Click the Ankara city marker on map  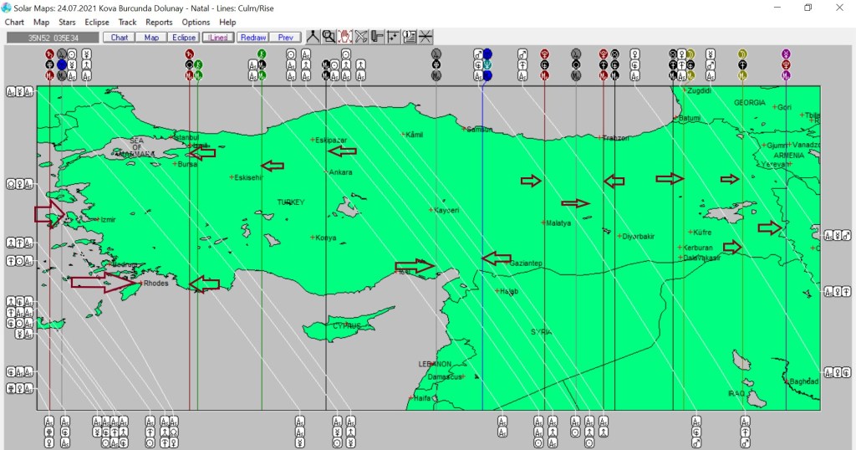tap(326, 172)
